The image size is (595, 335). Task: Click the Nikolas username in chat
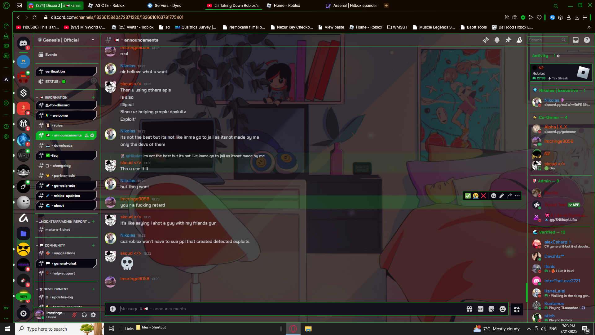pyautogui.click(x=128, y=66)
